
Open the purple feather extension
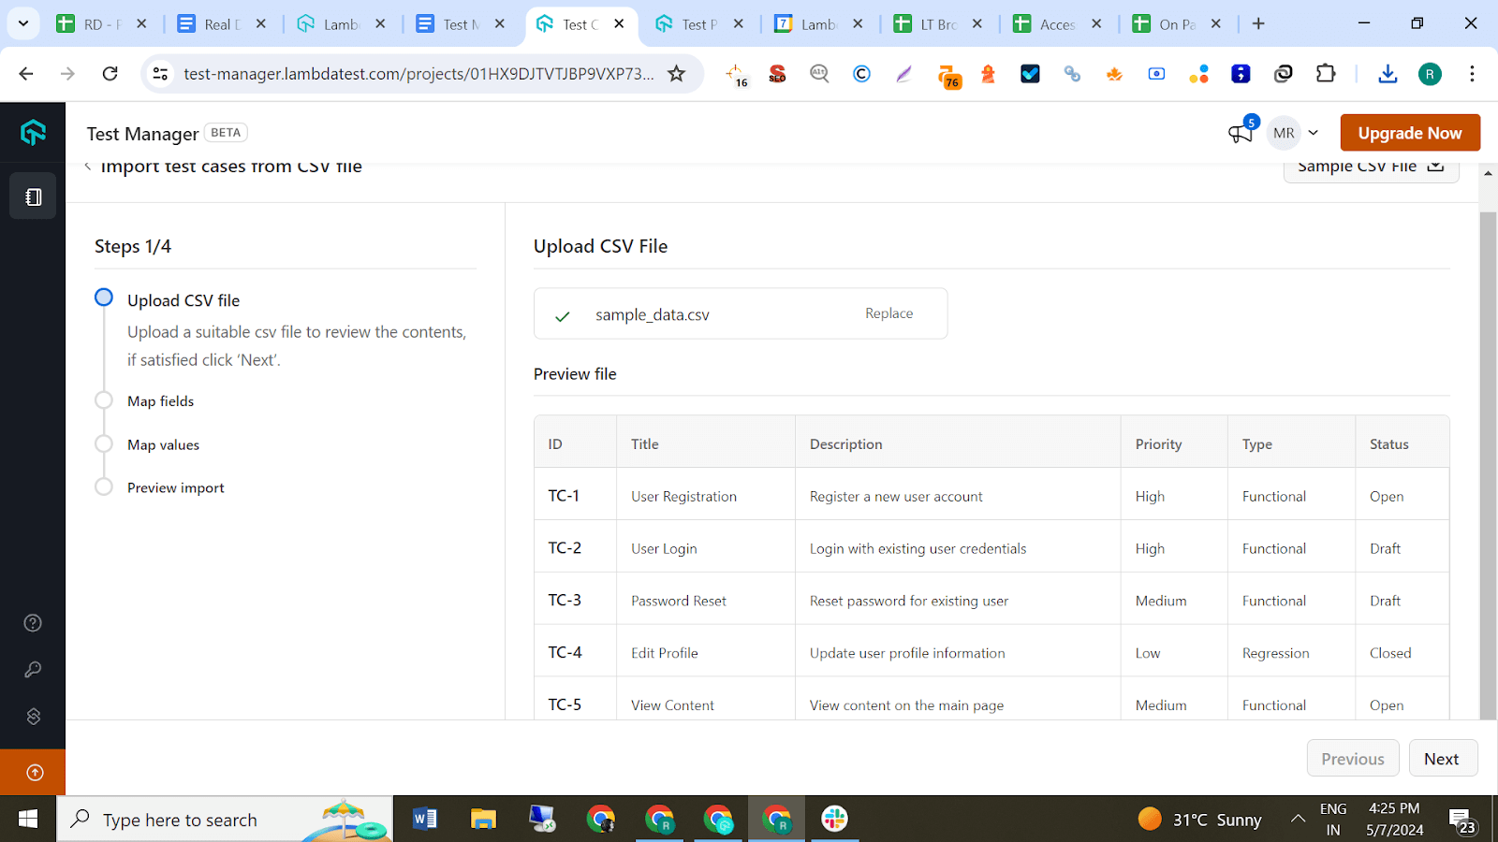(903, 74)
